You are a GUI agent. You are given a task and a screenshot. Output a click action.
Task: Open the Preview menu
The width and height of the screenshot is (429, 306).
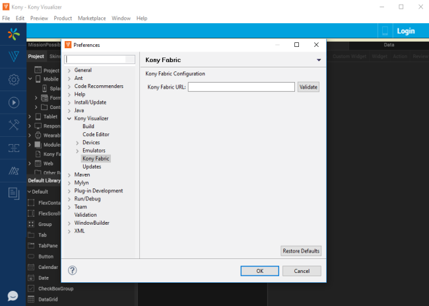[39, 19]
